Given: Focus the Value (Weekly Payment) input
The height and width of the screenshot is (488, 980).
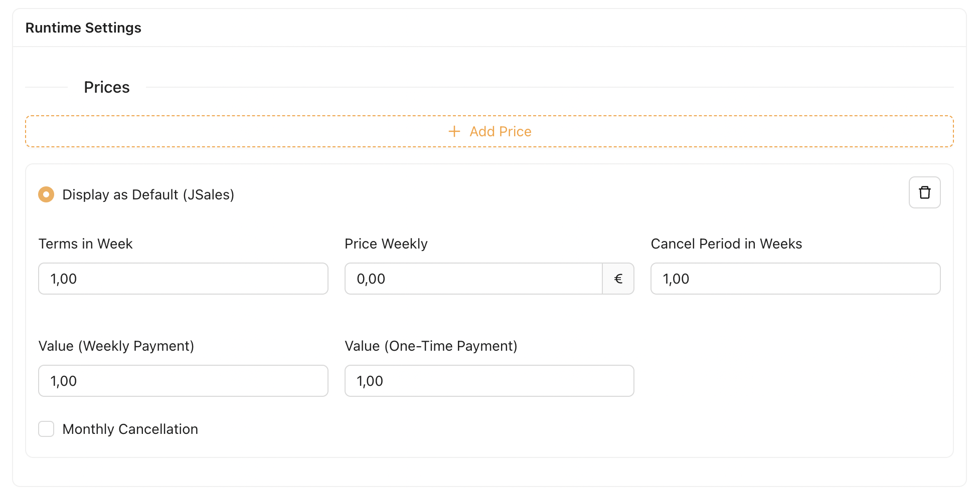Looking at the screenshot, I should click(183, 381).
